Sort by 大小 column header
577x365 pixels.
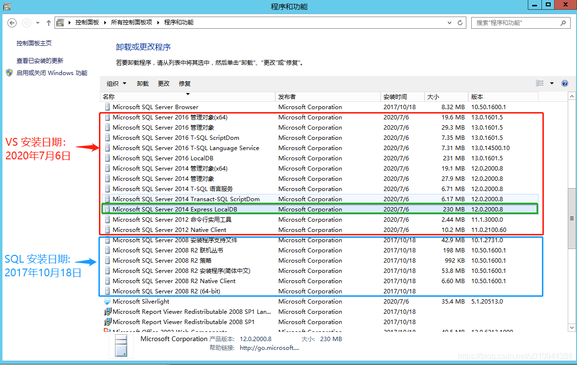pyautogui.click(x=446, y=97)
